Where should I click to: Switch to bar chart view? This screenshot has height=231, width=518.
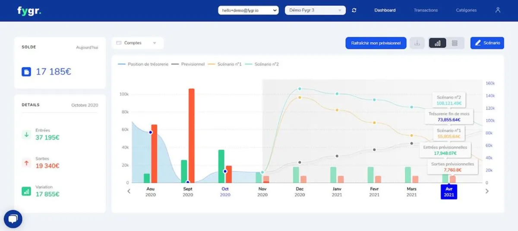(x=438, y=43)
